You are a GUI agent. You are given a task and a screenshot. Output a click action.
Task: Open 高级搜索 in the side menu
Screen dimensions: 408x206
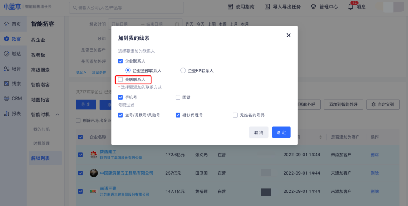coord(41,70)
